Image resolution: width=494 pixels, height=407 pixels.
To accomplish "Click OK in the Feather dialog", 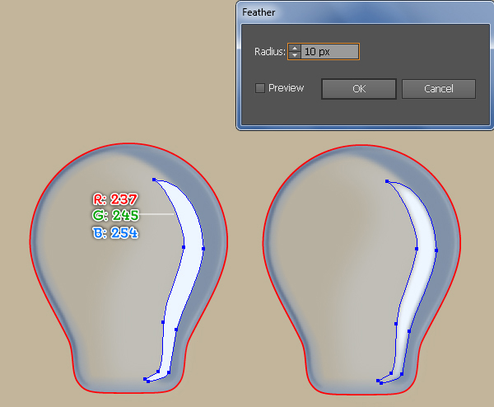I will pyautogui.click(x=359, y=89).
